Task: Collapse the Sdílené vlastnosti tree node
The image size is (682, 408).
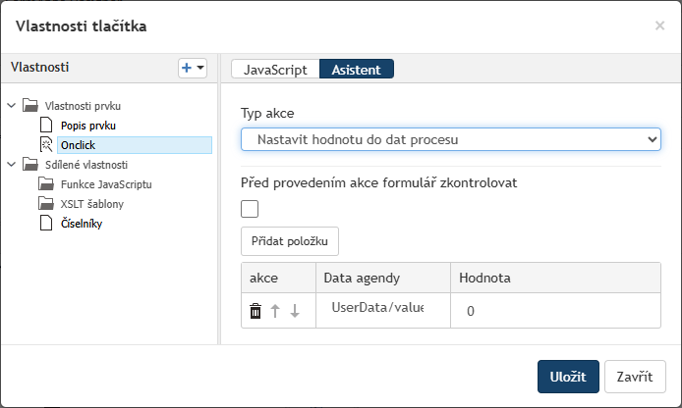Action: tap(12, 165)
